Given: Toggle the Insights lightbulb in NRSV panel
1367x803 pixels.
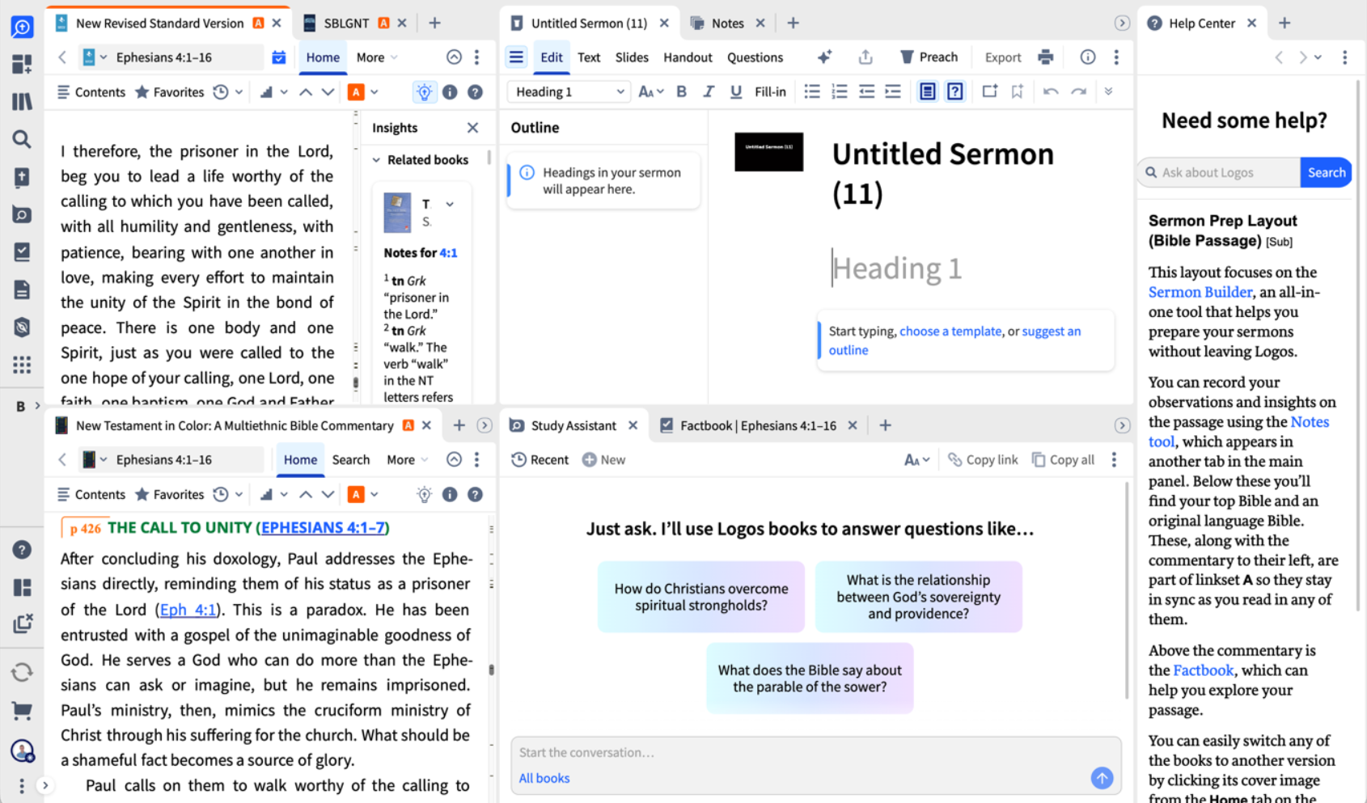Looking at the screenshot, I should [424, 92].
